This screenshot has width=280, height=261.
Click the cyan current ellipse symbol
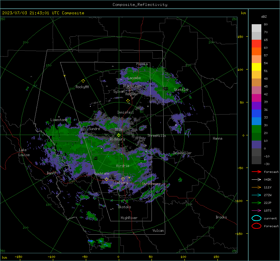click(256, 218)
